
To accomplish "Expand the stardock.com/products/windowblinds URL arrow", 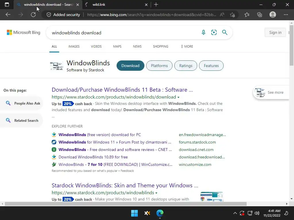I will (x=156, y=193).
